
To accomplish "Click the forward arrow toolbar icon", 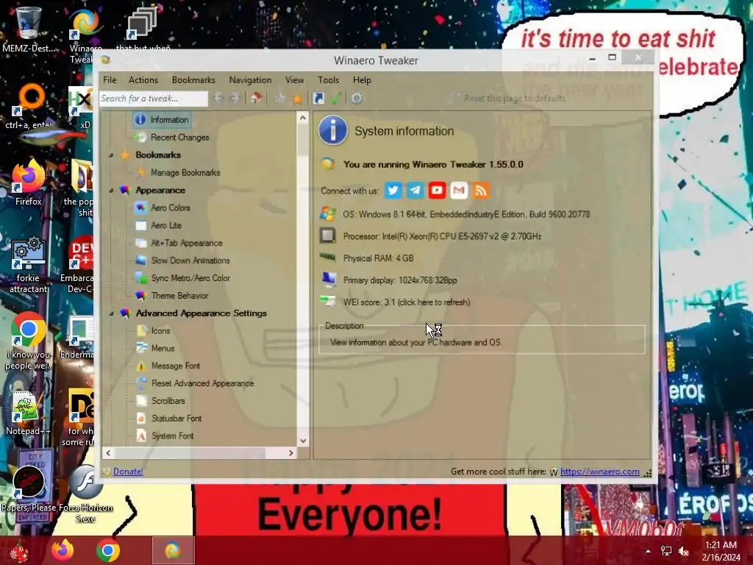I will click(235, 99).
